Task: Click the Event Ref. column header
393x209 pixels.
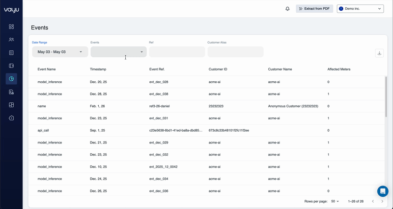Action: 157,69
